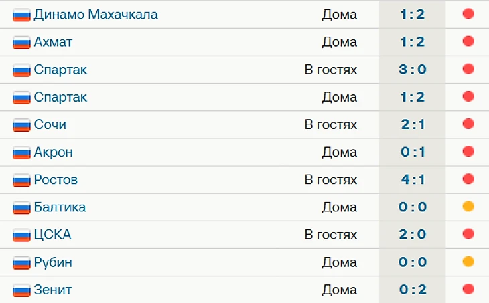The image size is (489, 303).
Task: Open the ЦСКА team link
Action: (52, 235)
